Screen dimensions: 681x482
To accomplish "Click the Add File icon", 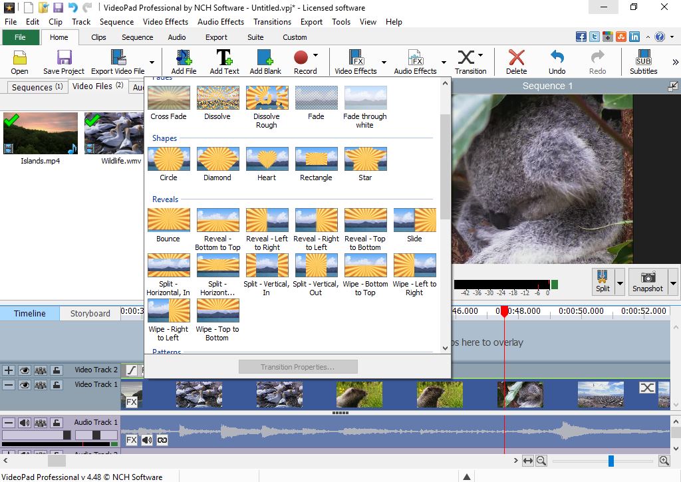I will pyautogui.click(x=184, y=62).
